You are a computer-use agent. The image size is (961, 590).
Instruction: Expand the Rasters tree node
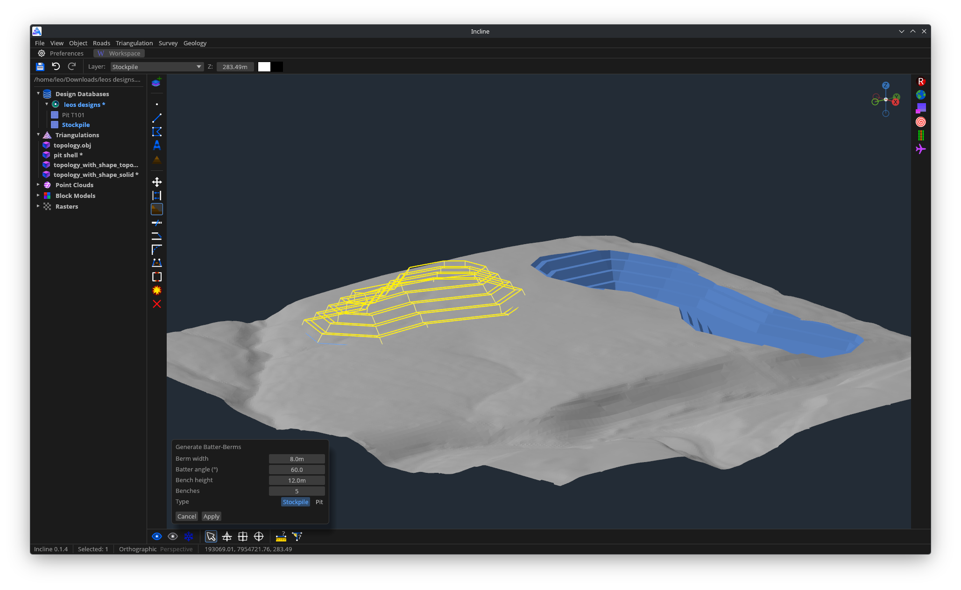(38, 206)
